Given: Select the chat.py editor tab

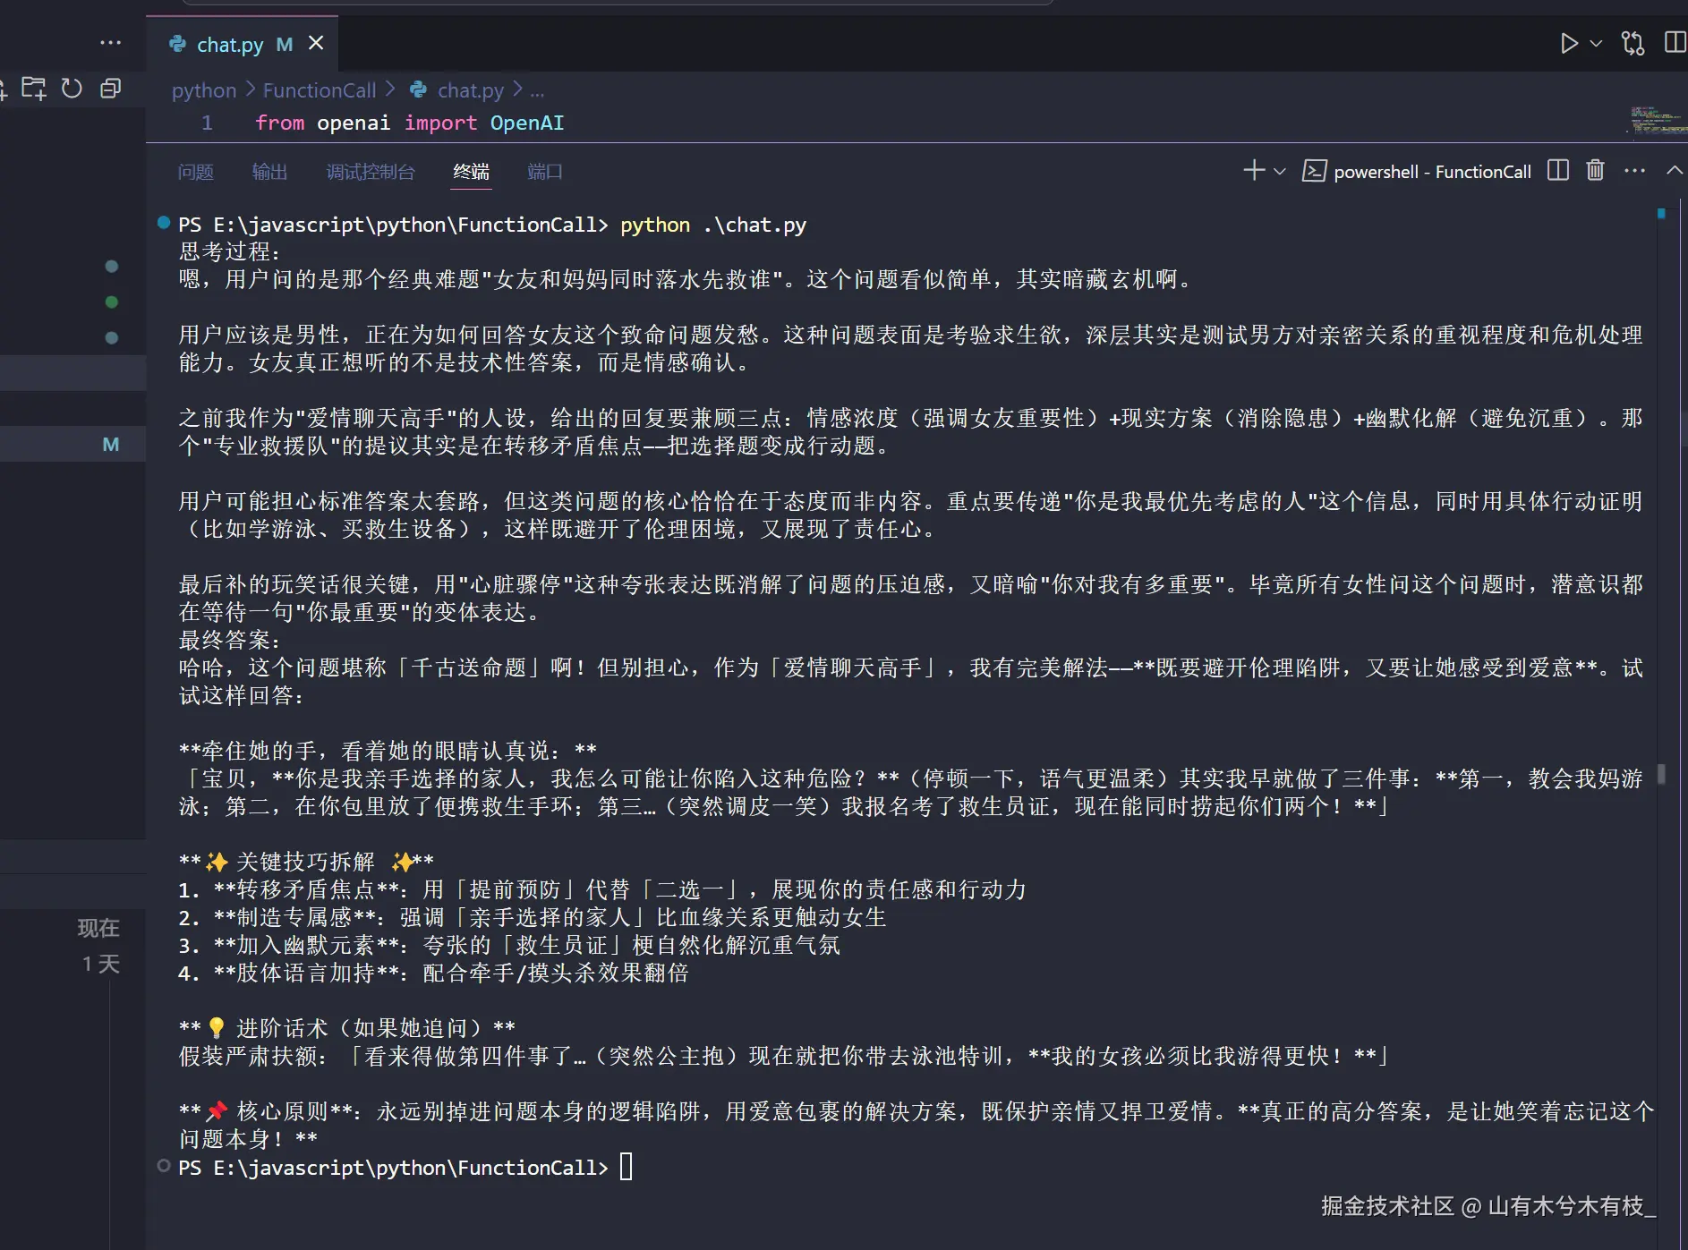Looking at the screenshot, I should coord(243,44).
